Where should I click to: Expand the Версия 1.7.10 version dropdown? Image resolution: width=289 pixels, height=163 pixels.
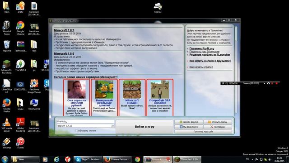coord(112,126)
